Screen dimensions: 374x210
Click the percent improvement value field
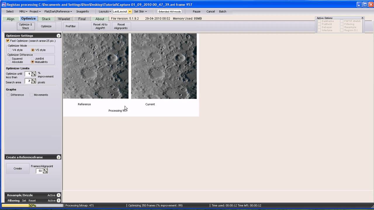click(28, 74)
